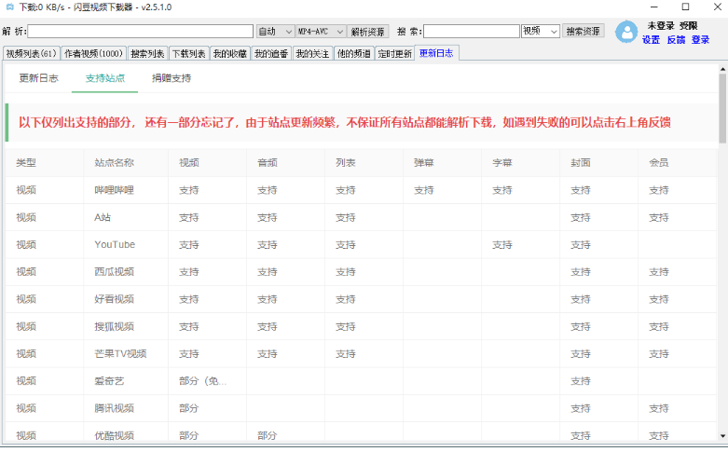Open the 支持站点 sub-tab
Screen dimensions: 728x452
[x=105, y=78]
